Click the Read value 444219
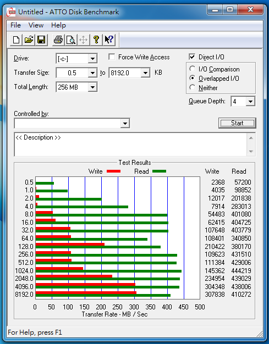 point(241,270)
